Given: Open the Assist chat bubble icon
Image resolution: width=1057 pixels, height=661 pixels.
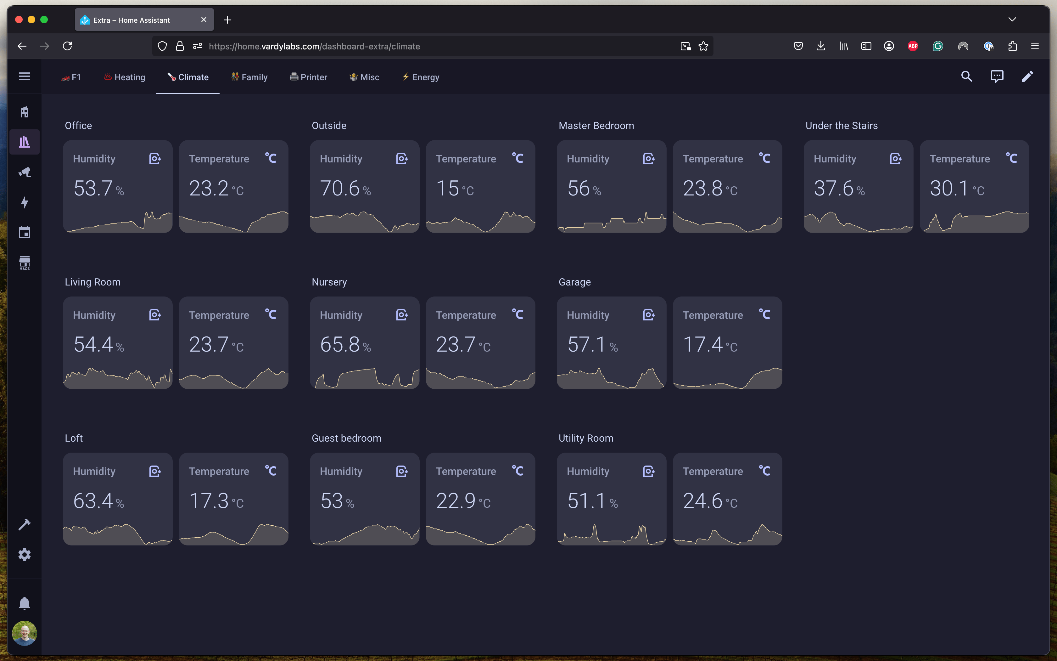Looking at the screenshot, I should click(997, 77).
